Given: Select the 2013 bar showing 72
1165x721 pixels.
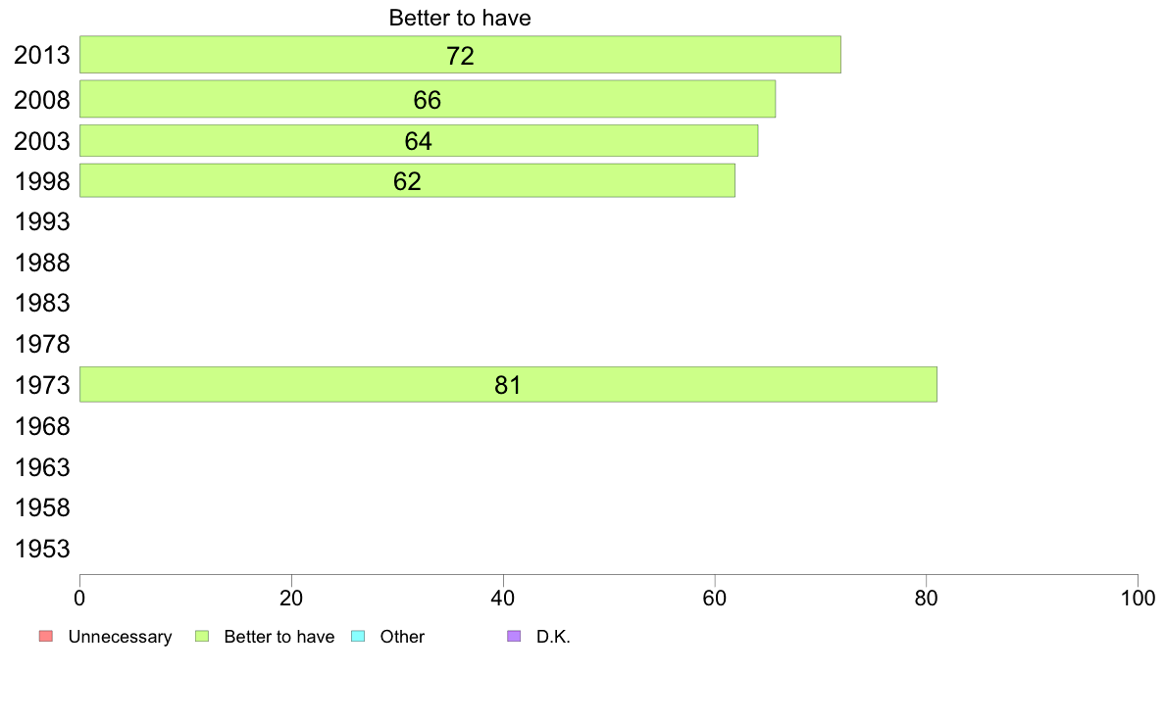Looking at the screenshot, I should 460,54.
